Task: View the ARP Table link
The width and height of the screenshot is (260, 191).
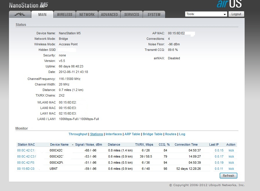Action: [132, 134]
